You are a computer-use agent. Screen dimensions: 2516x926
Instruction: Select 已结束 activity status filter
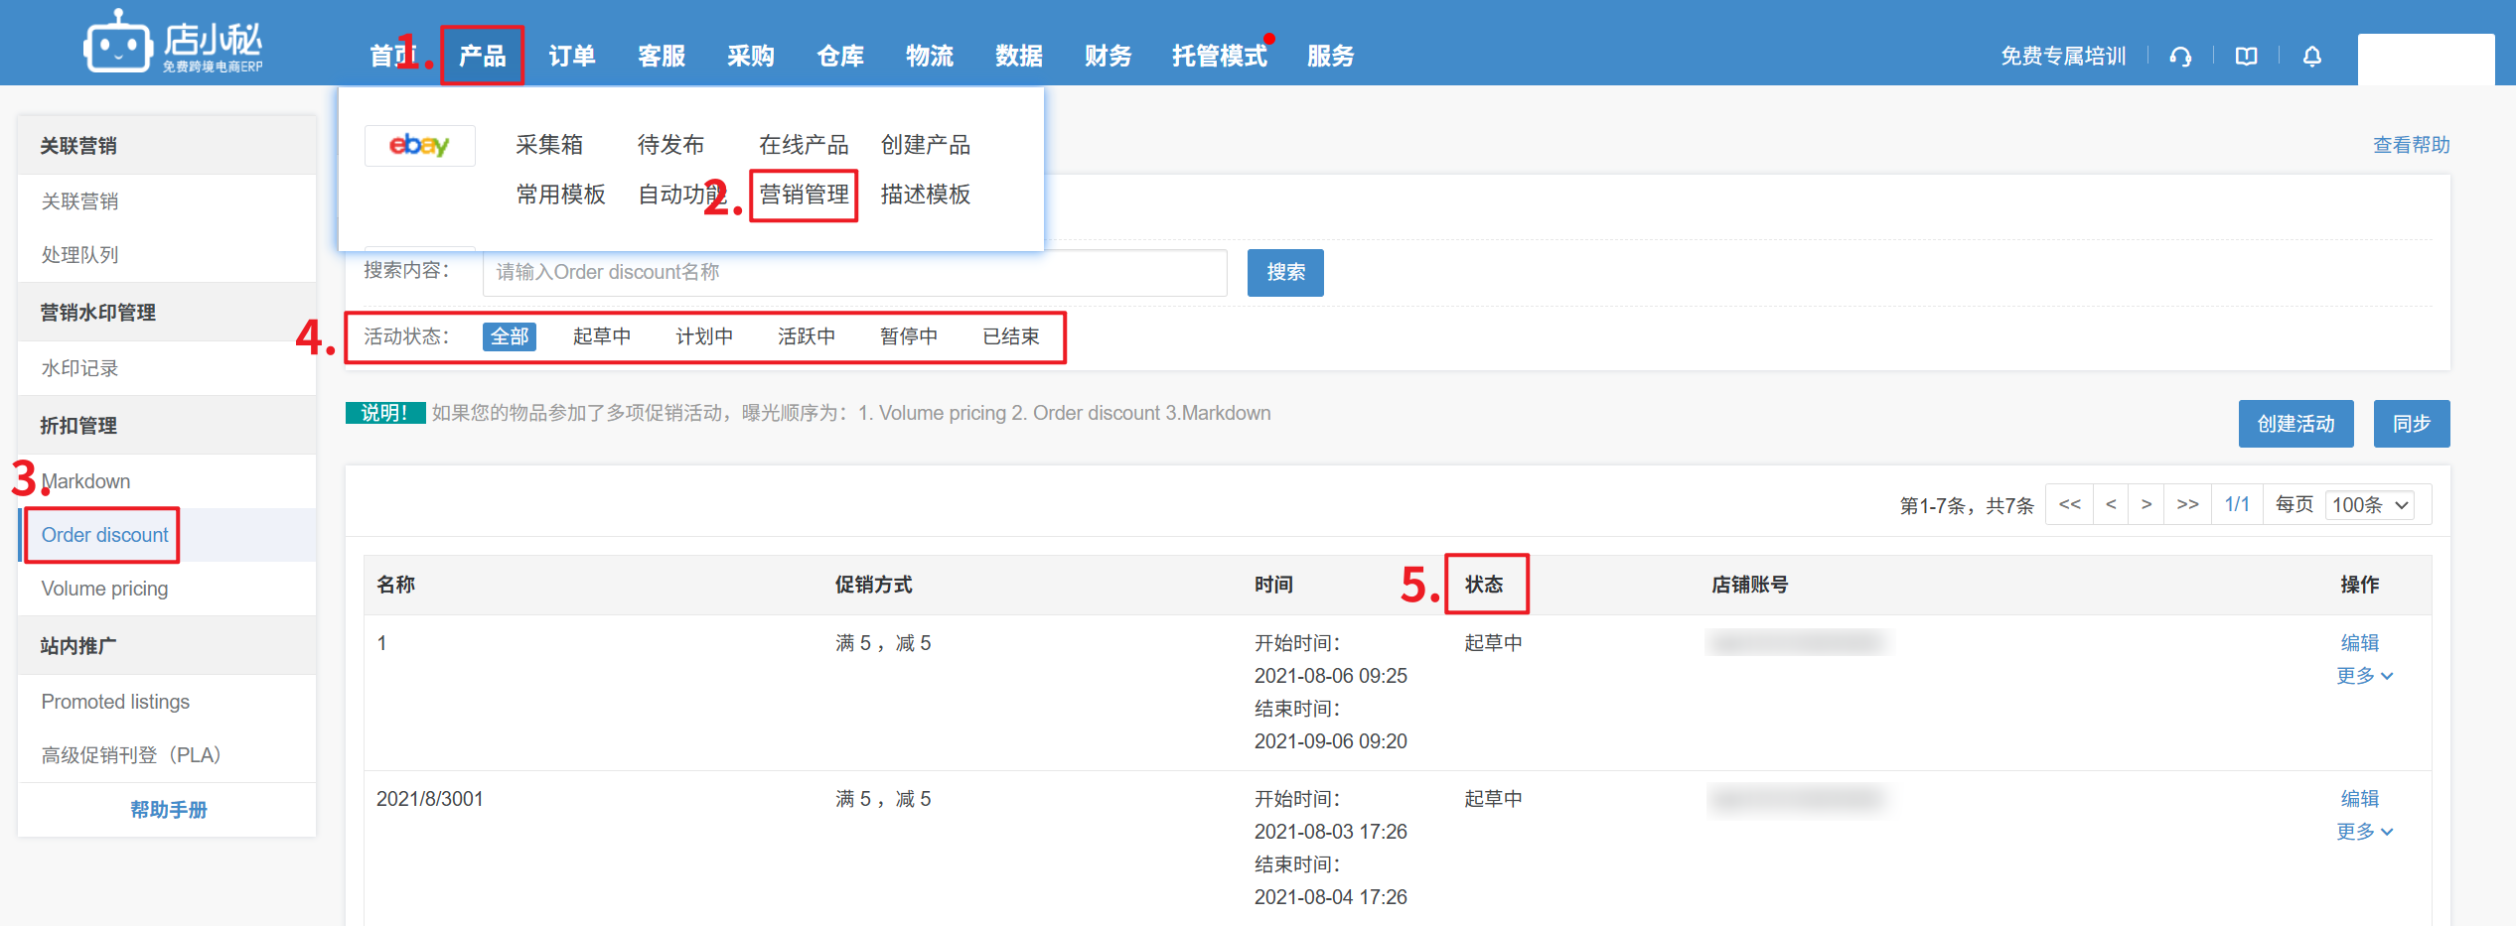coord(1010,336)
